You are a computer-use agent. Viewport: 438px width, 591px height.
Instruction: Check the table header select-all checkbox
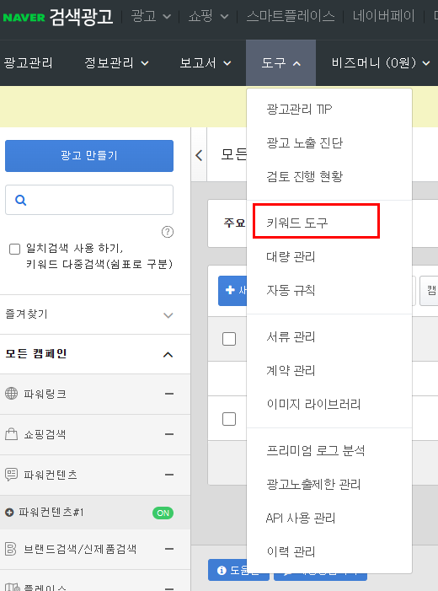(x=229, y=339)
